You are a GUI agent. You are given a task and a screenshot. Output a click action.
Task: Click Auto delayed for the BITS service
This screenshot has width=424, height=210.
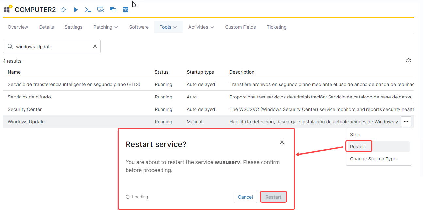click(x=201, y=84)
